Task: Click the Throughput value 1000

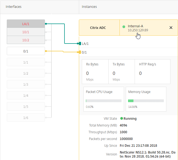Action: click(123, 132)
